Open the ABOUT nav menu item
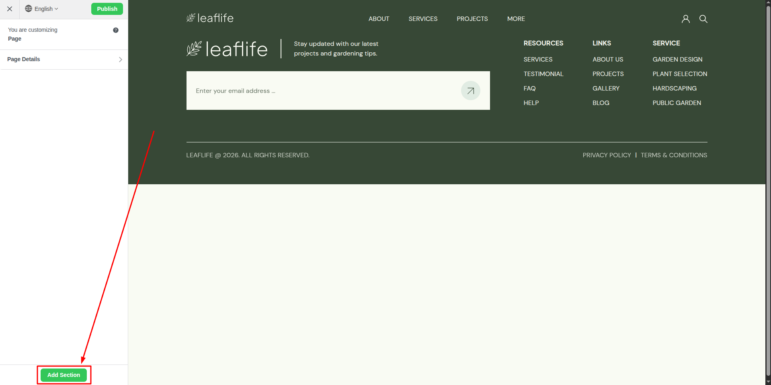 tap(379, 19)
